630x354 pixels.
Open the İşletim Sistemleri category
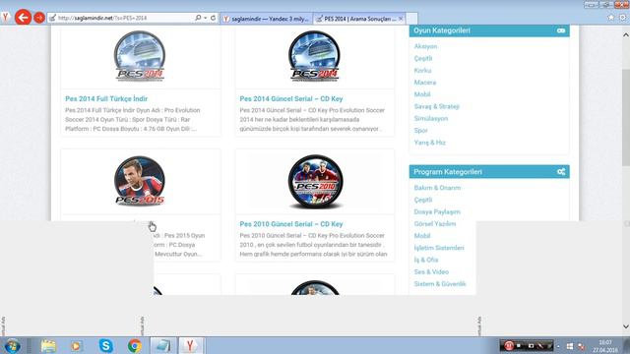click(x=439, y=248)
